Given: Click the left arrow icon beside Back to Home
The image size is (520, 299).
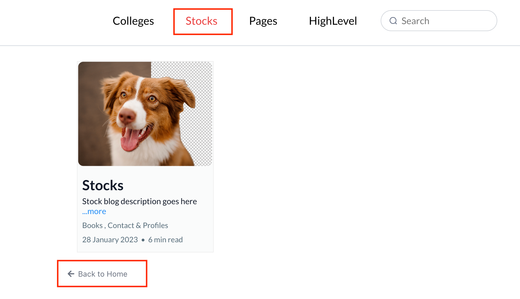Looking at the screenshot, I should click(x=71, y=274).
